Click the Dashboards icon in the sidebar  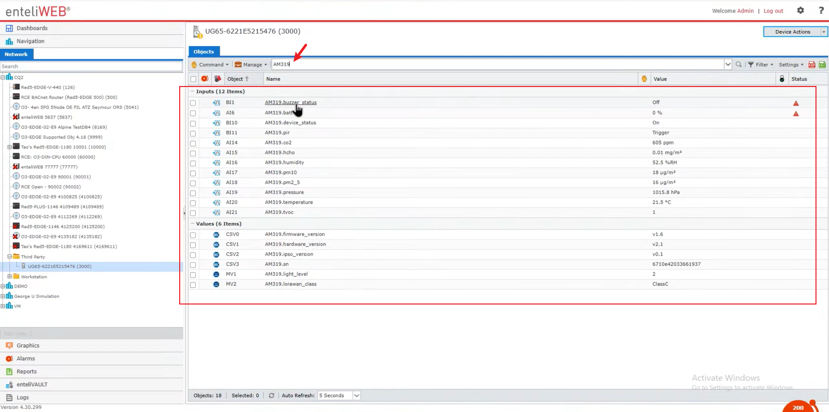[9, 28]
